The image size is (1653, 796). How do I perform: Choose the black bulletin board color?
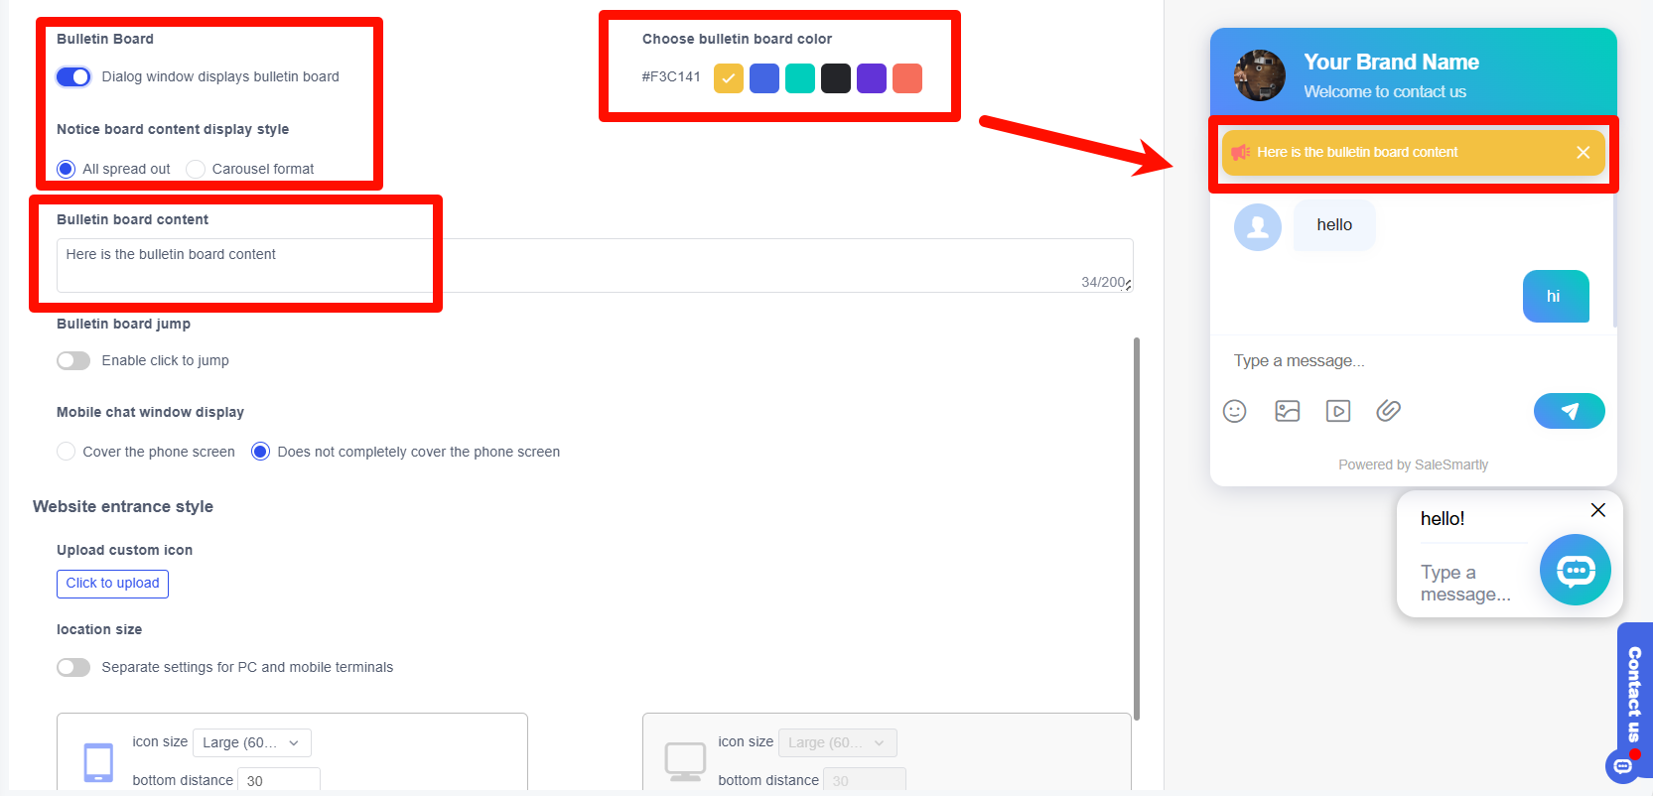tap(836, 78)
